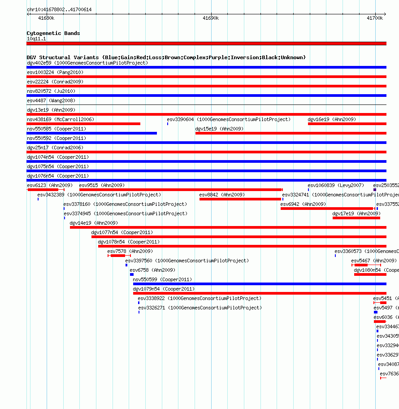399x409 pixels.
Task: Select the DGV Structural Variants track title
Action: coord(166,57)
